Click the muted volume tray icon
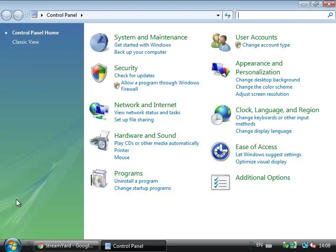The image size is (336, 252). (x=313, y=245)
